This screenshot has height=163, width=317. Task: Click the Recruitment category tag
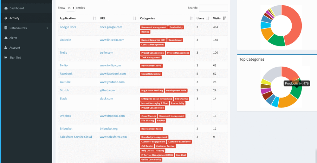175,40
